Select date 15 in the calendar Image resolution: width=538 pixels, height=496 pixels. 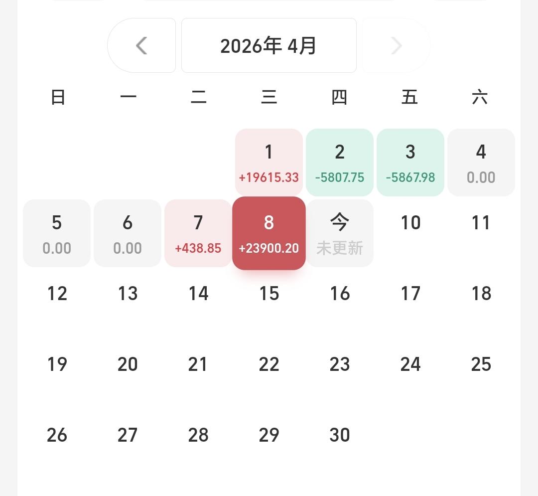pyautogui.click(x=269, y=294)
